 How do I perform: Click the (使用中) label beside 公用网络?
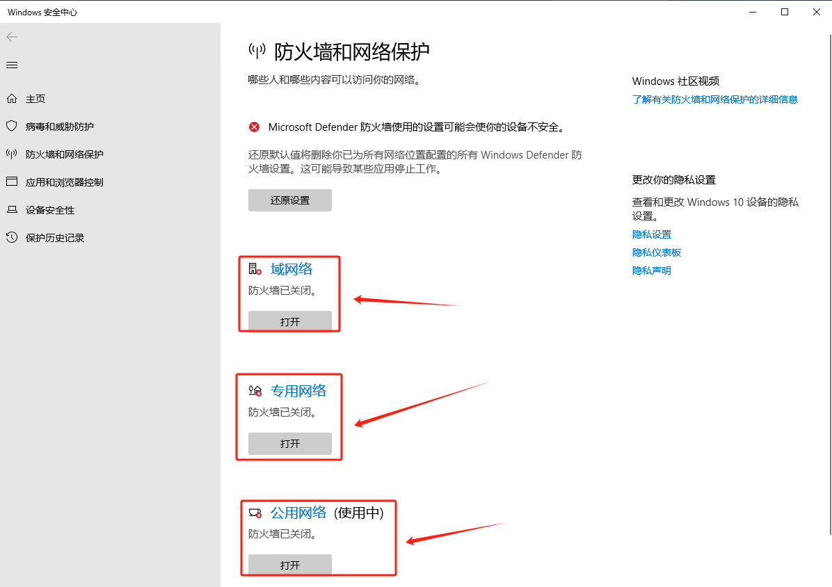[359, 513]
